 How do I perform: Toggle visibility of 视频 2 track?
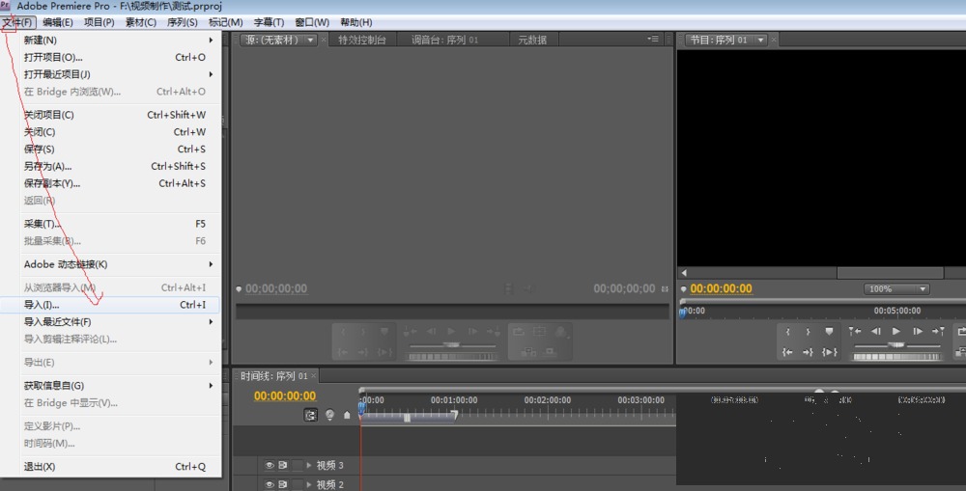click(x=270, y=485)
